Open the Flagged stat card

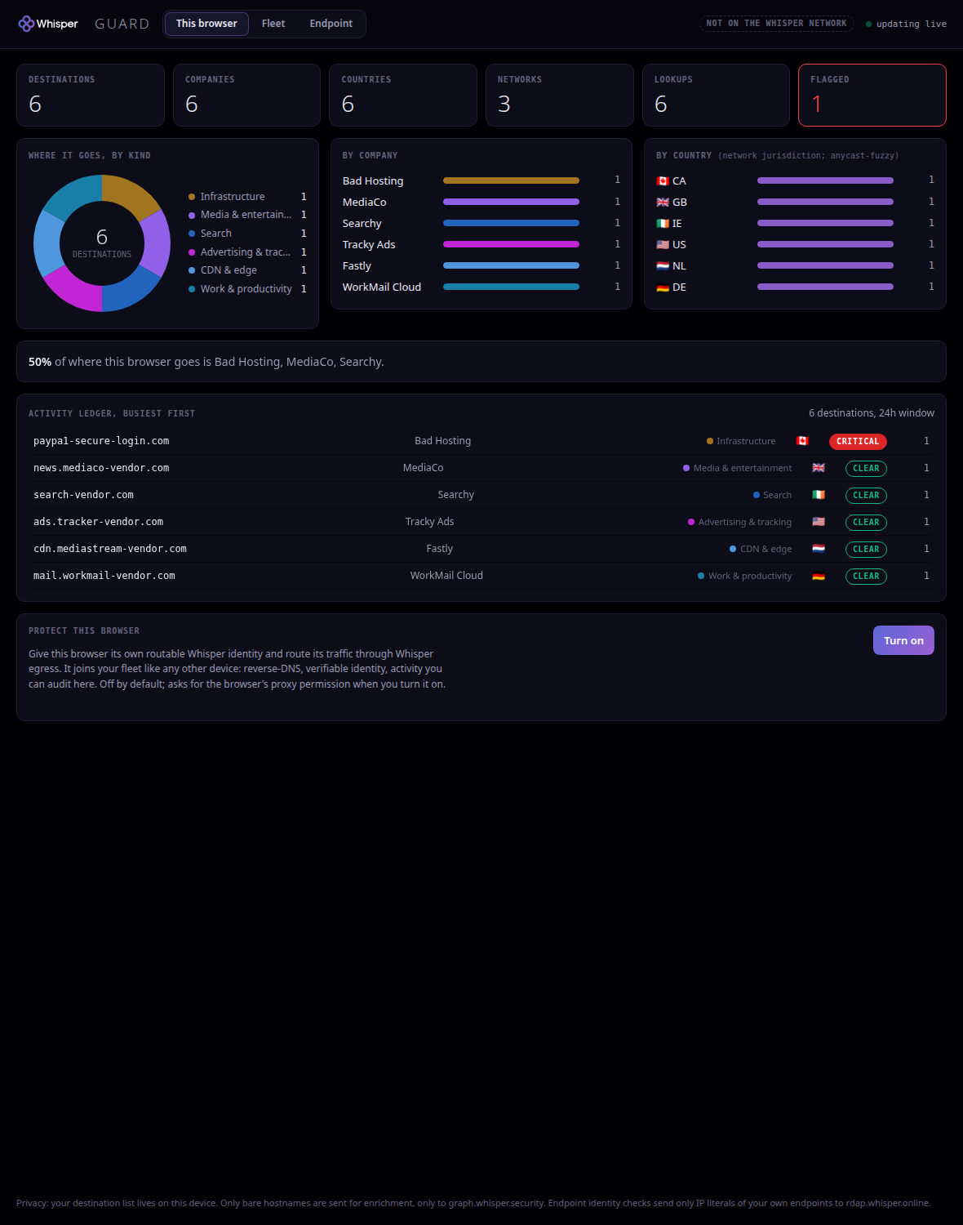(872, 95)
